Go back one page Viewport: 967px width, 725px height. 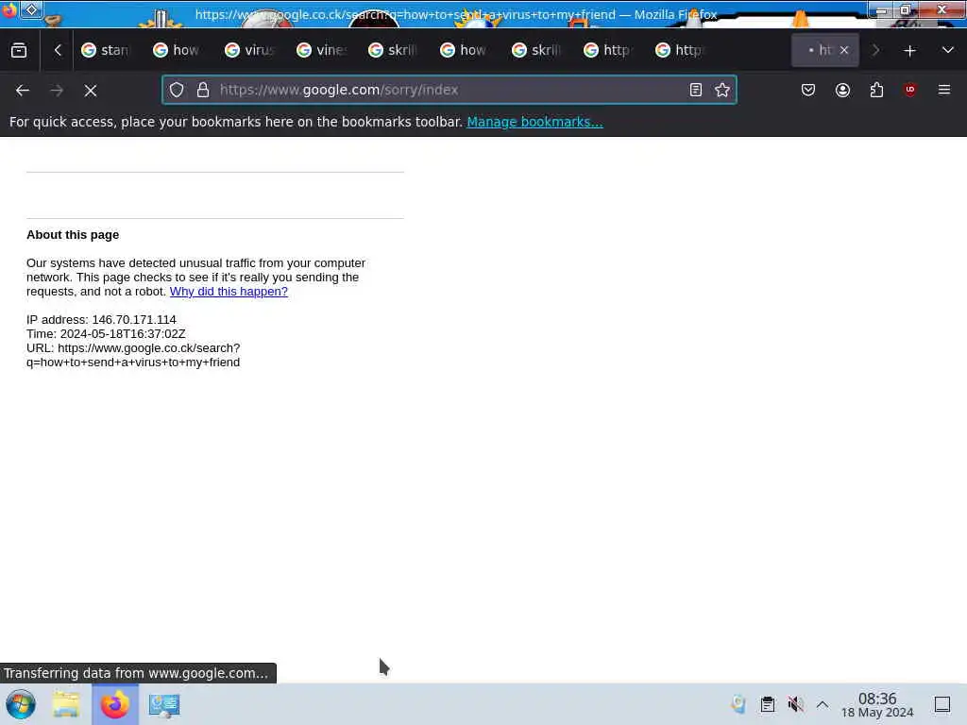23,91
